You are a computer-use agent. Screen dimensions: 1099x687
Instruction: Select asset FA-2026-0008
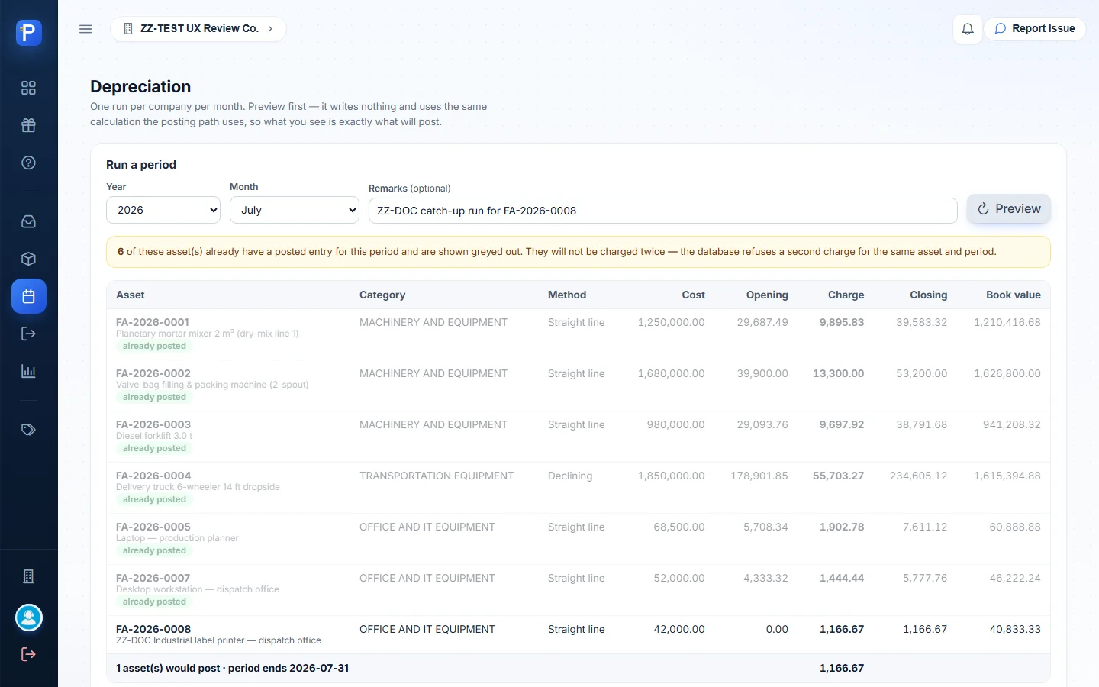tap(153, 629)
